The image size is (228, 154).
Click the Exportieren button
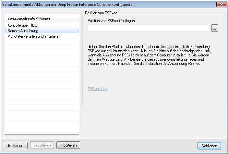(42, 145)
